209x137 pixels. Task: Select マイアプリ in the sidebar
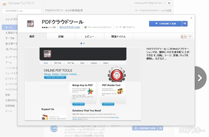click(11, 19)
